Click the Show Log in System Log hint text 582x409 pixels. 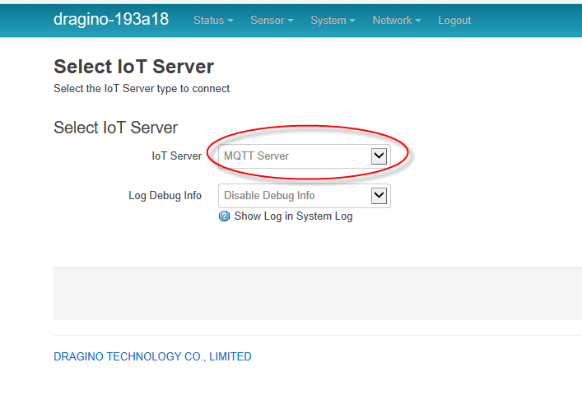(x=294, y=216)
